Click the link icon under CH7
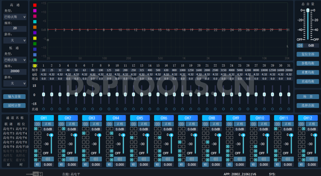This screenshot has height=176, width=321. 181,124
